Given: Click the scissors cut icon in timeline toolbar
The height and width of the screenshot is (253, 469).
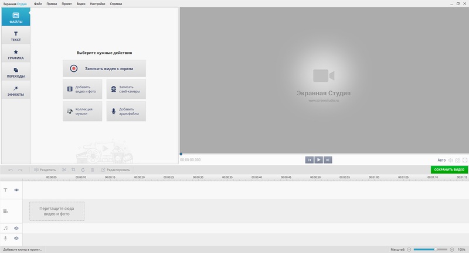Looking at the screenshot, I should click(64, 169).
